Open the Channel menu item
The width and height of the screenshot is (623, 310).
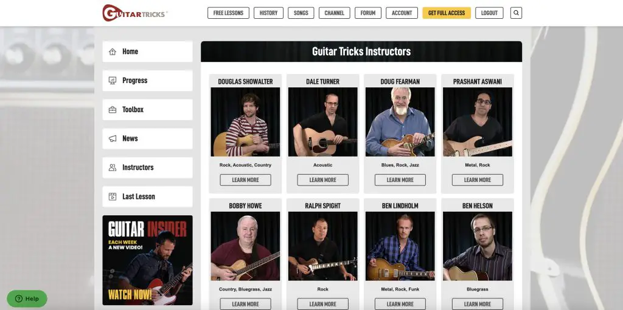(334, 13)
